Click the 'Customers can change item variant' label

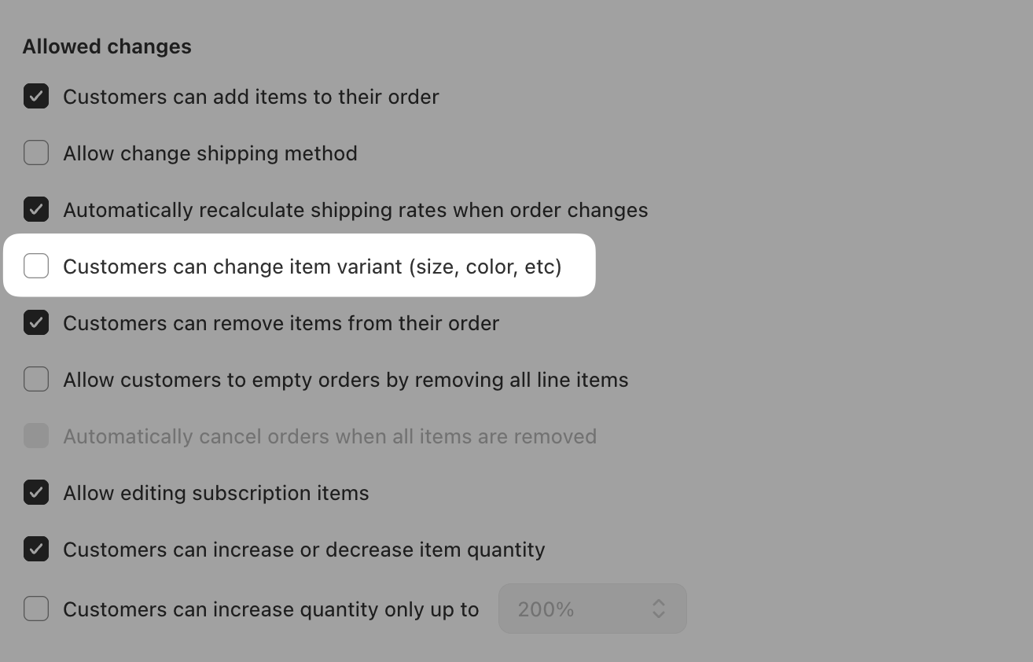point(312,267)
